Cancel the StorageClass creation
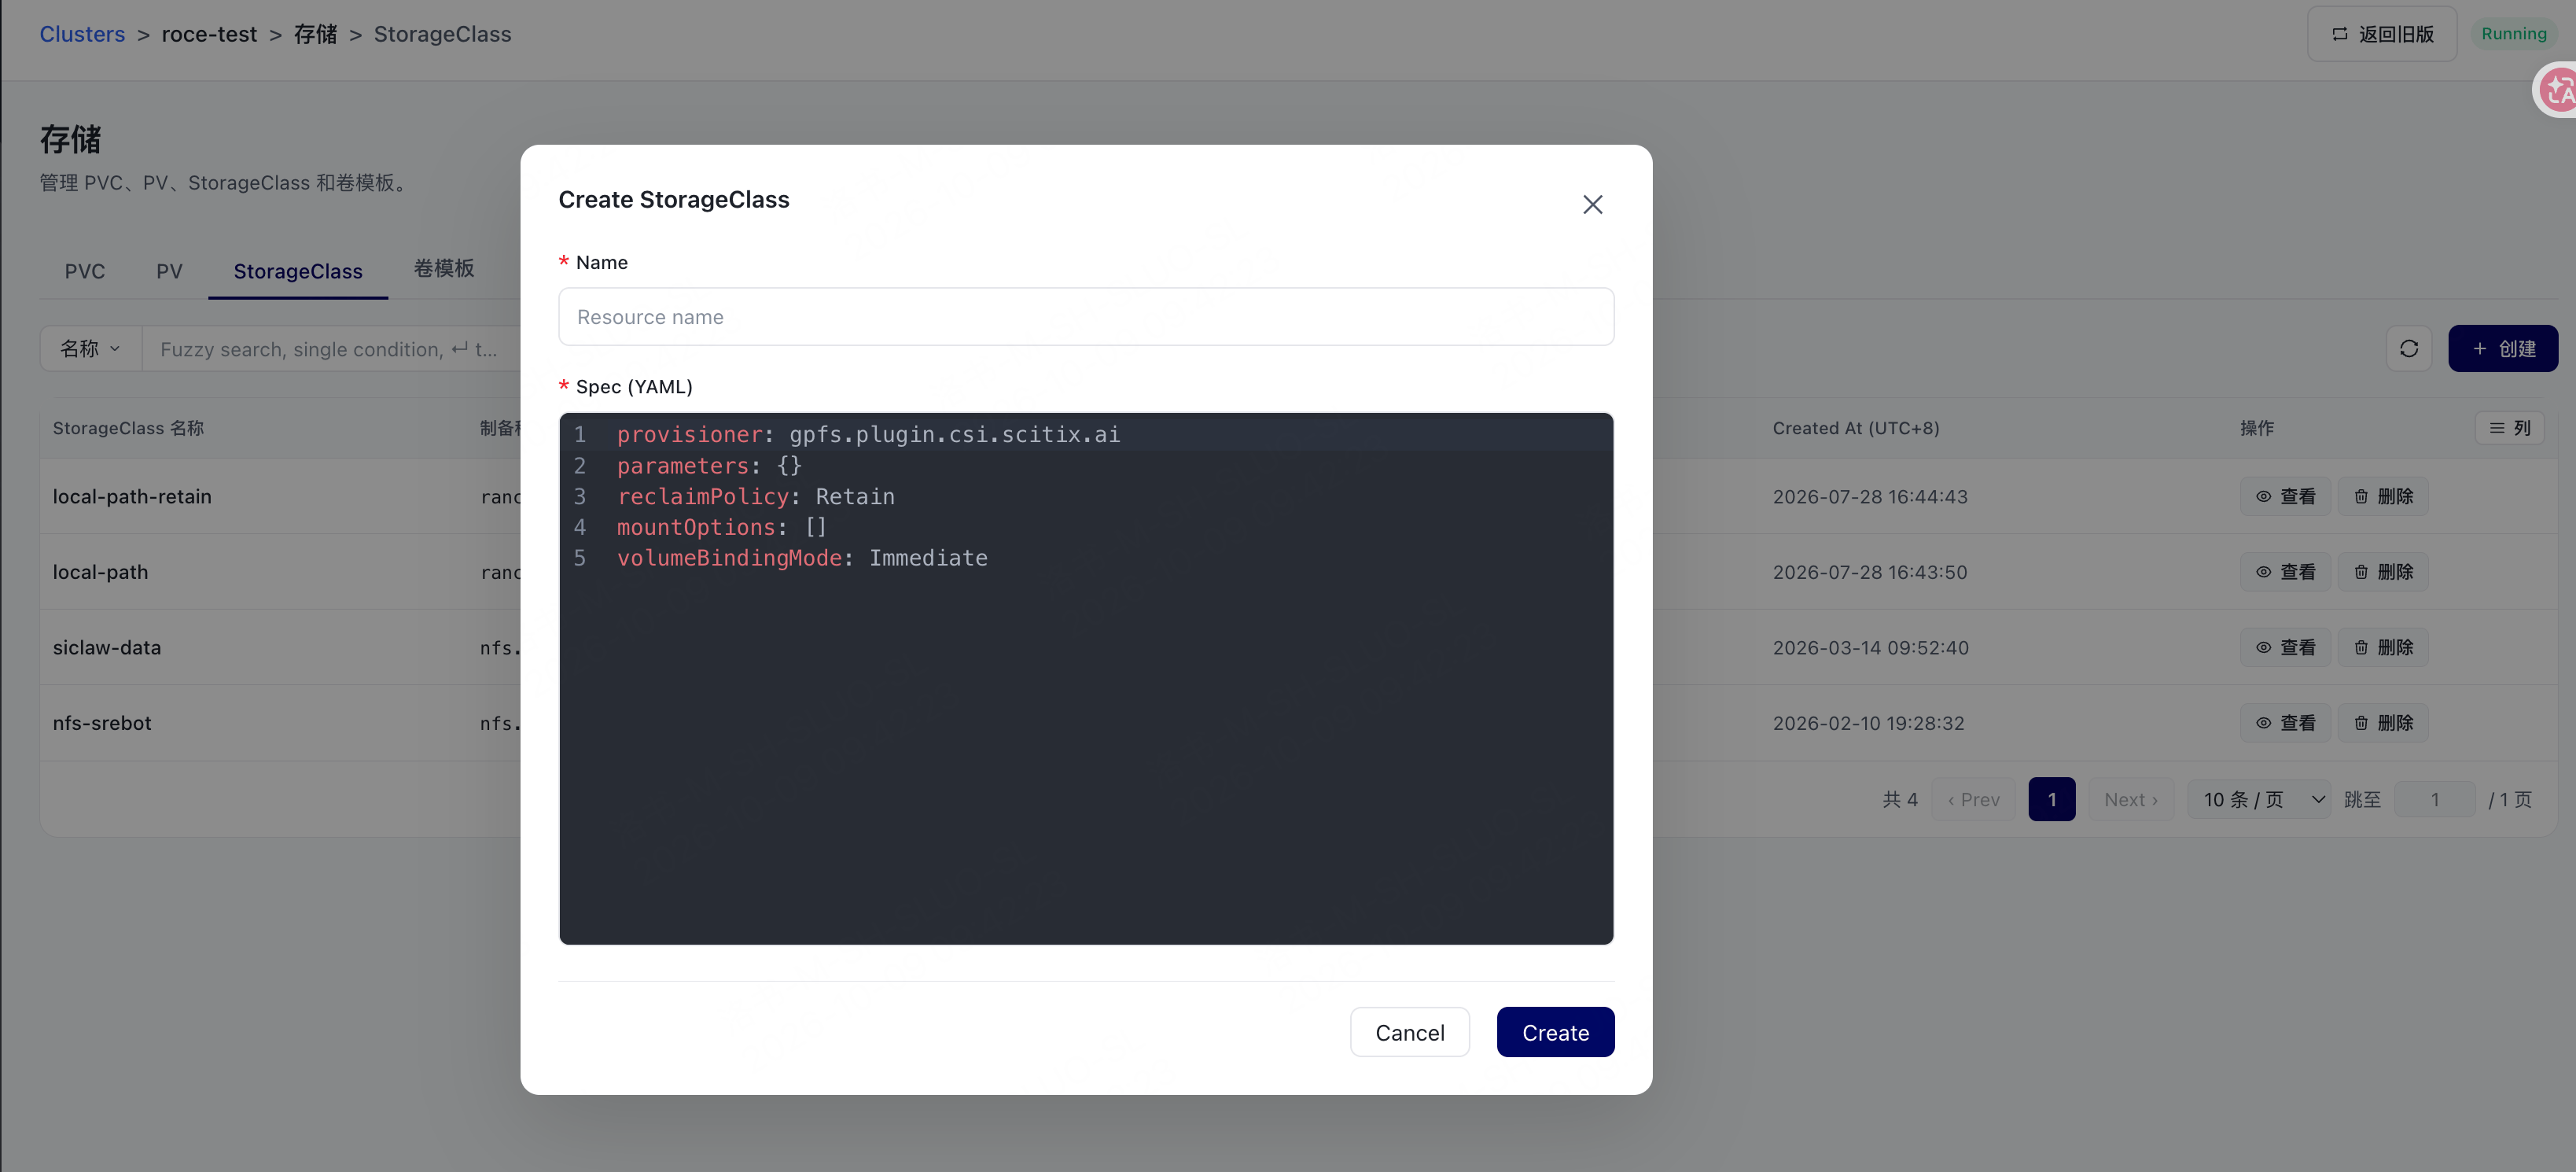The image size is (2576, 1172). click(1409, 1032)
